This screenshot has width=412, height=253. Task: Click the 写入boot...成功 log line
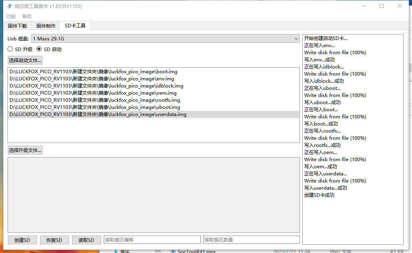[321, 124]
